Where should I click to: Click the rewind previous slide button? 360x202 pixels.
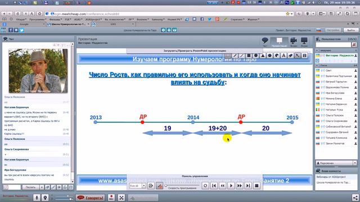click(x=223, y=186)
